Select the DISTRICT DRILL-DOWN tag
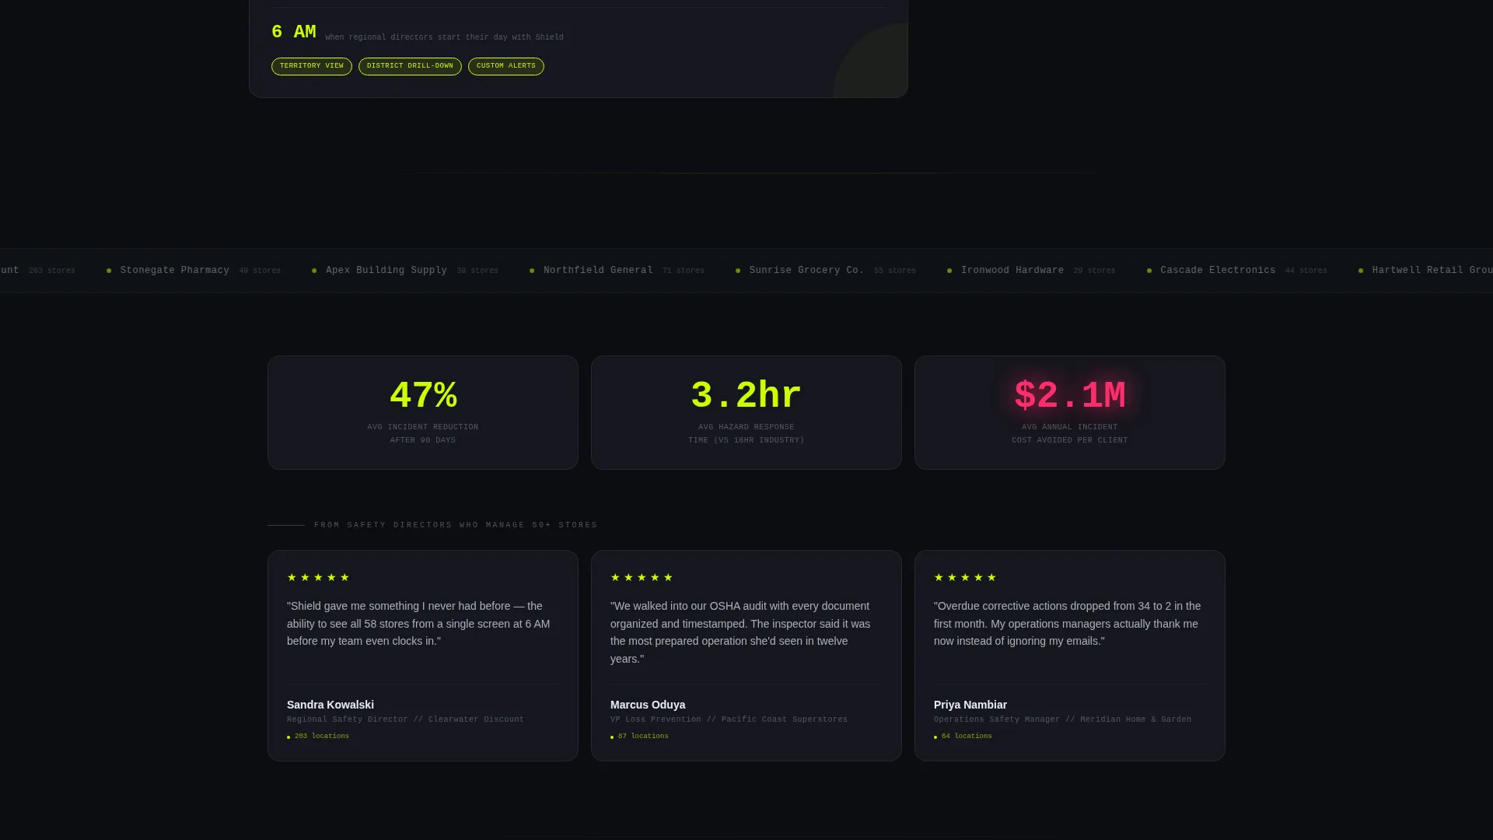The image size is (1493, 840). [x=410, y=66]
